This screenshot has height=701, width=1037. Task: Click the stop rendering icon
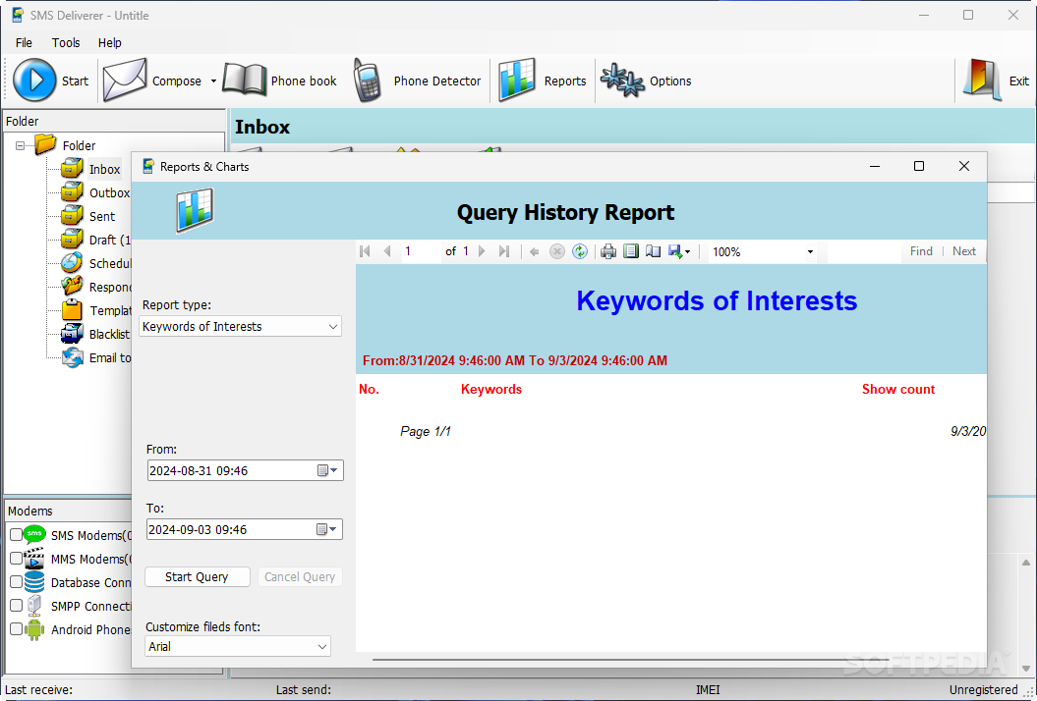coord(557,251)
